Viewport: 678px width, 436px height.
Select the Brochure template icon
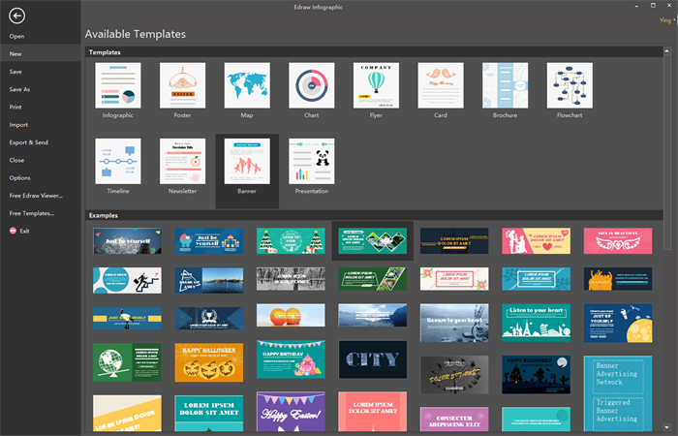click(x=505, y=85)
